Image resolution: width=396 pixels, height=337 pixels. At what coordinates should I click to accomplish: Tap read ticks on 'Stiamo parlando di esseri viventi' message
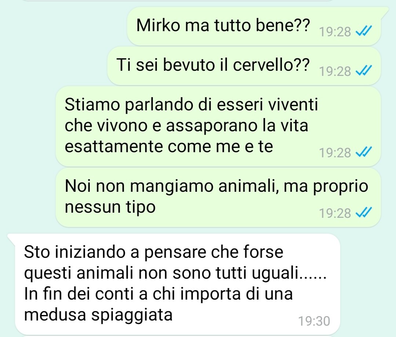pyautogui.click(x=363, y=152)
